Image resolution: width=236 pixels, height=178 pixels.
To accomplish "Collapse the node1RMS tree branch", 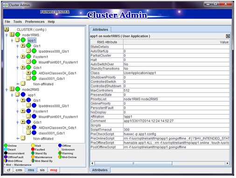I will click(x=7, y=35).
